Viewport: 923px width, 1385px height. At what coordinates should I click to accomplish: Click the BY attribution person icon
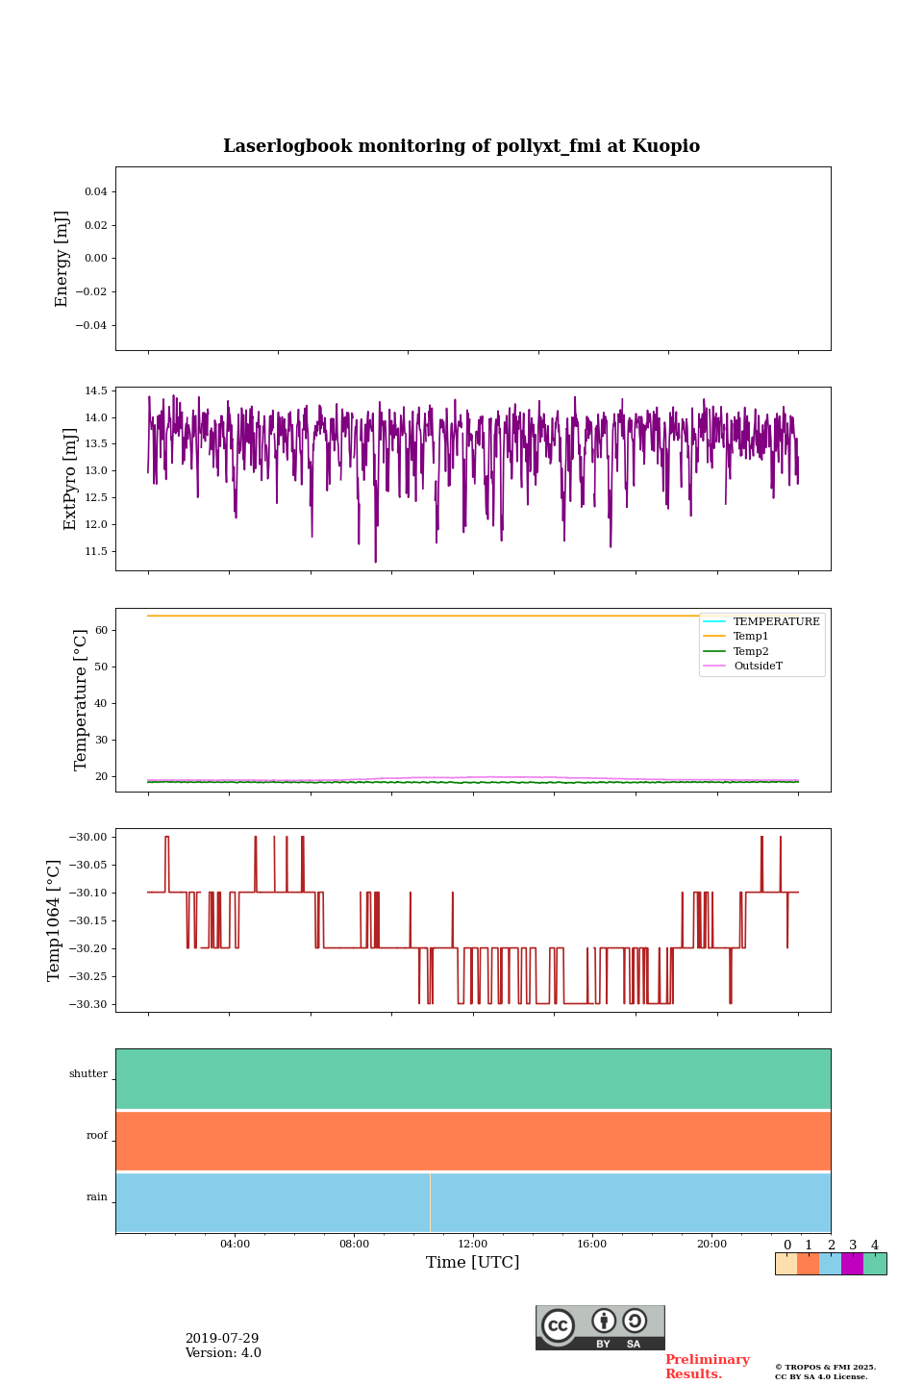pos(604,1322)
